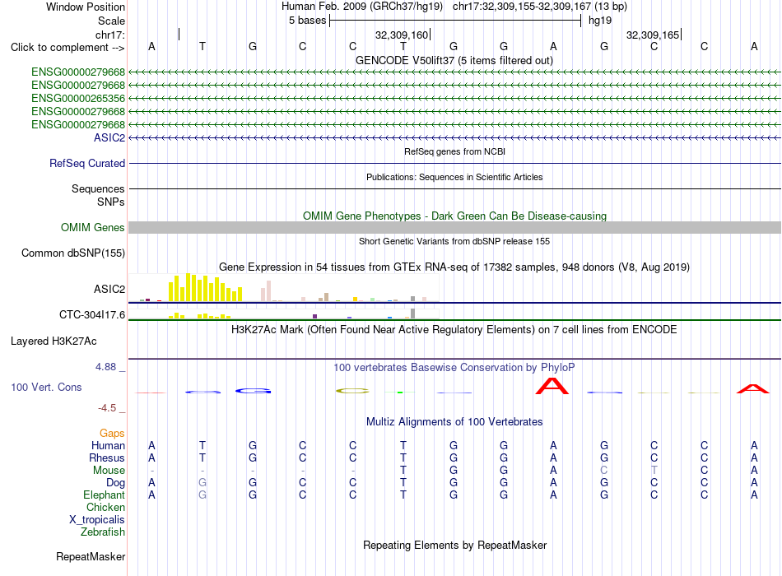Click the tallest pink bar in ASIC2 chart
The width and height of the screenshot is (782, 576).
[x=269, y=291]
